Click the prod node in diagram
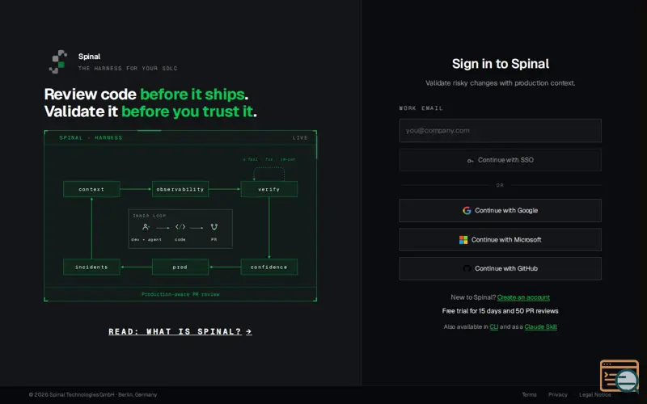647x404 pixels. (x=180, y=267)
